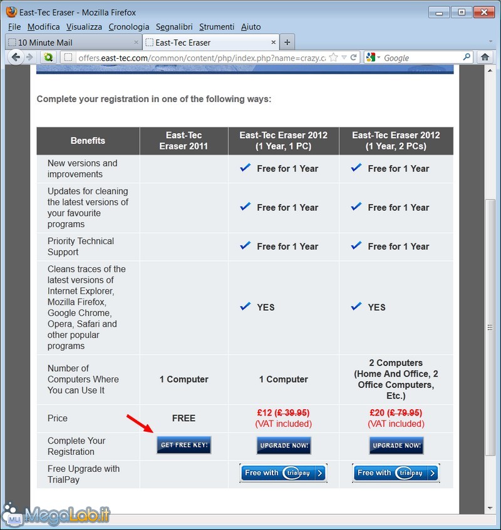
Task: Click the 'FREE' price cell
Action: click(183, 418)
